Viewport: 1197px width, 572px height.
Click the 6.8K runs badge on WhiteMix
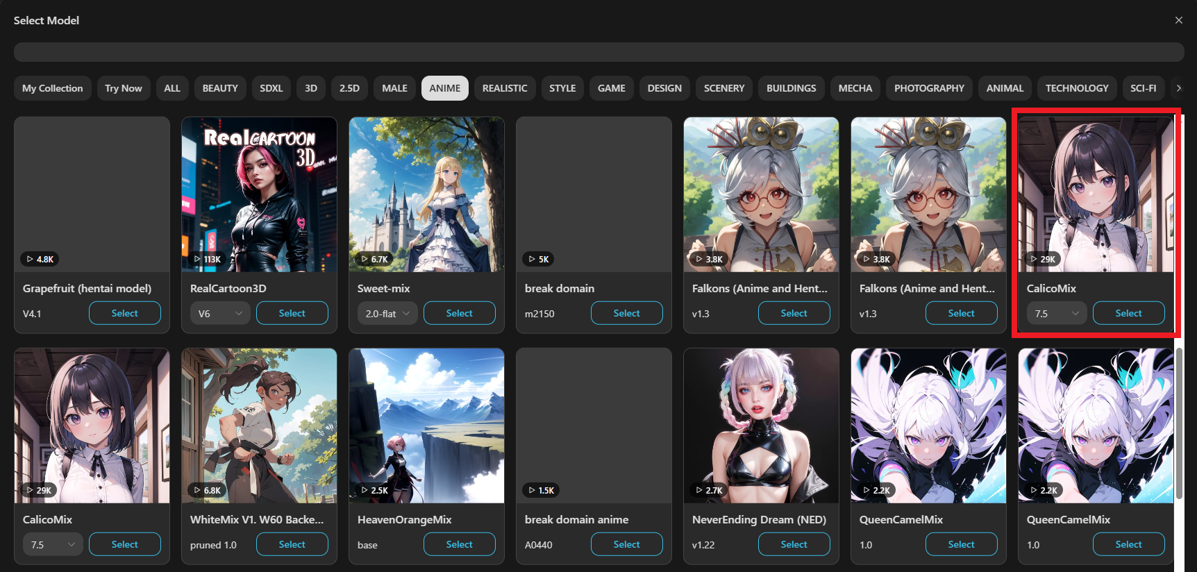point(207,490)
